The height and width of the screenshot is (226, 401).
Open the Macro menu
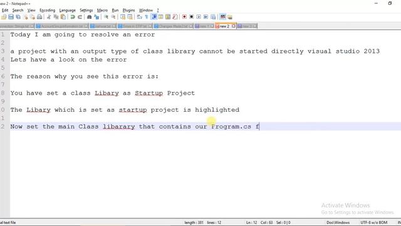(102, 10)
